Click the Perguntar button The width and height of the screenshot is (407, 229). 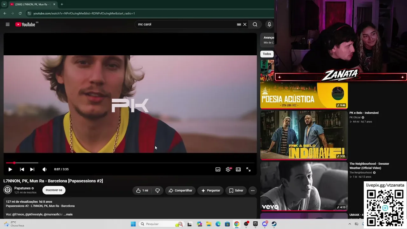[210, 191]
